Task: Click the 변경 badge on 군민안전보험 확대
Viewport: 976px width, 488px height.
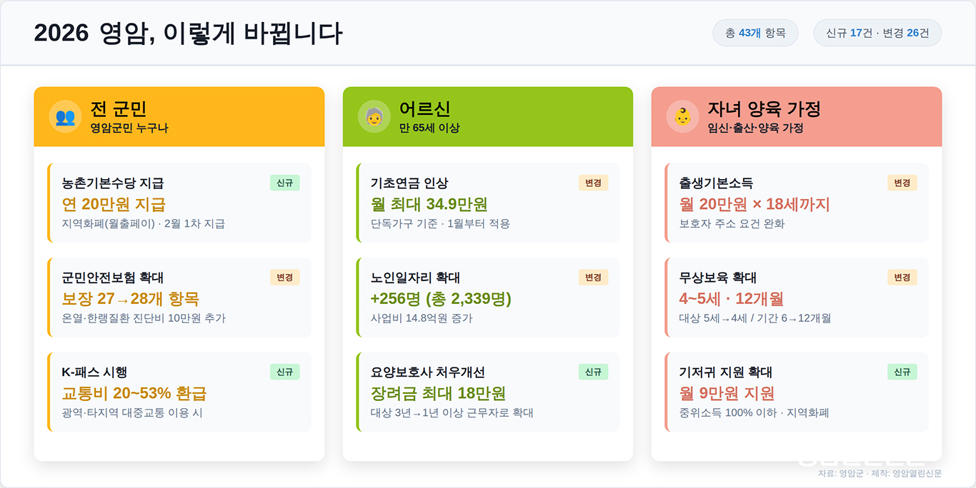Action: pyautogui.click(x=284, y=278)
